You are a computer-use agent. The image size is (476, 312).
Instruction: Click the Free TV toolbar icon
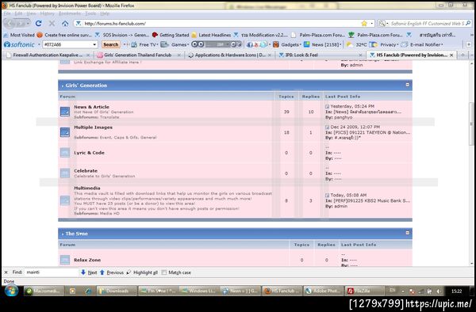point(134,44)
